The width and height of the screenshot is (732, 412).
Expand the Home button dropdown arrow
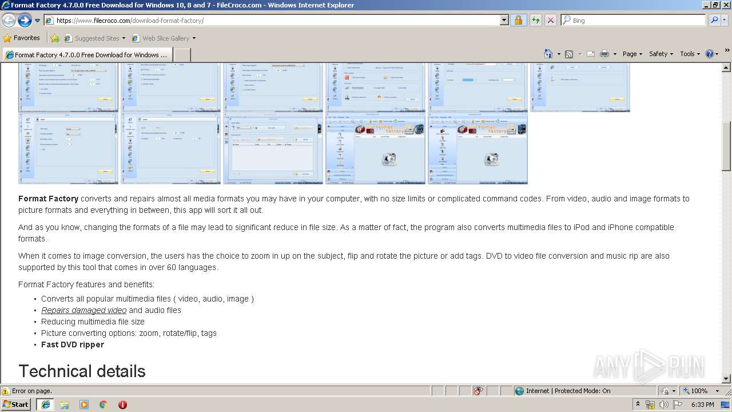(558, 54)
